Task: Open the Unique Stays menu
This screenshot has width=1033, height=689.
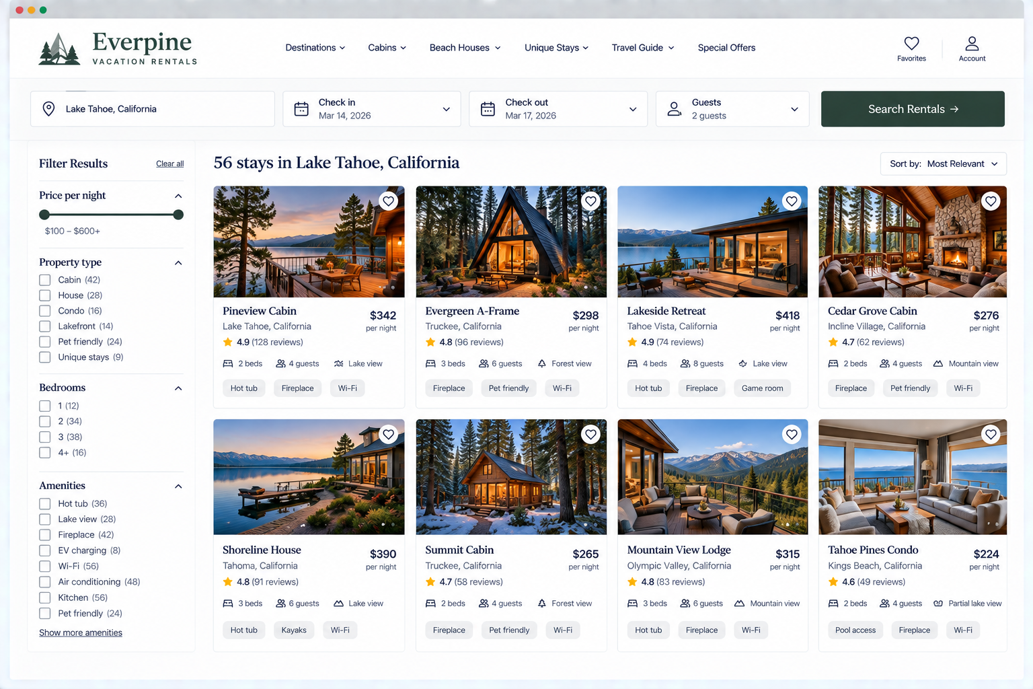Action: tap(557, 48)
